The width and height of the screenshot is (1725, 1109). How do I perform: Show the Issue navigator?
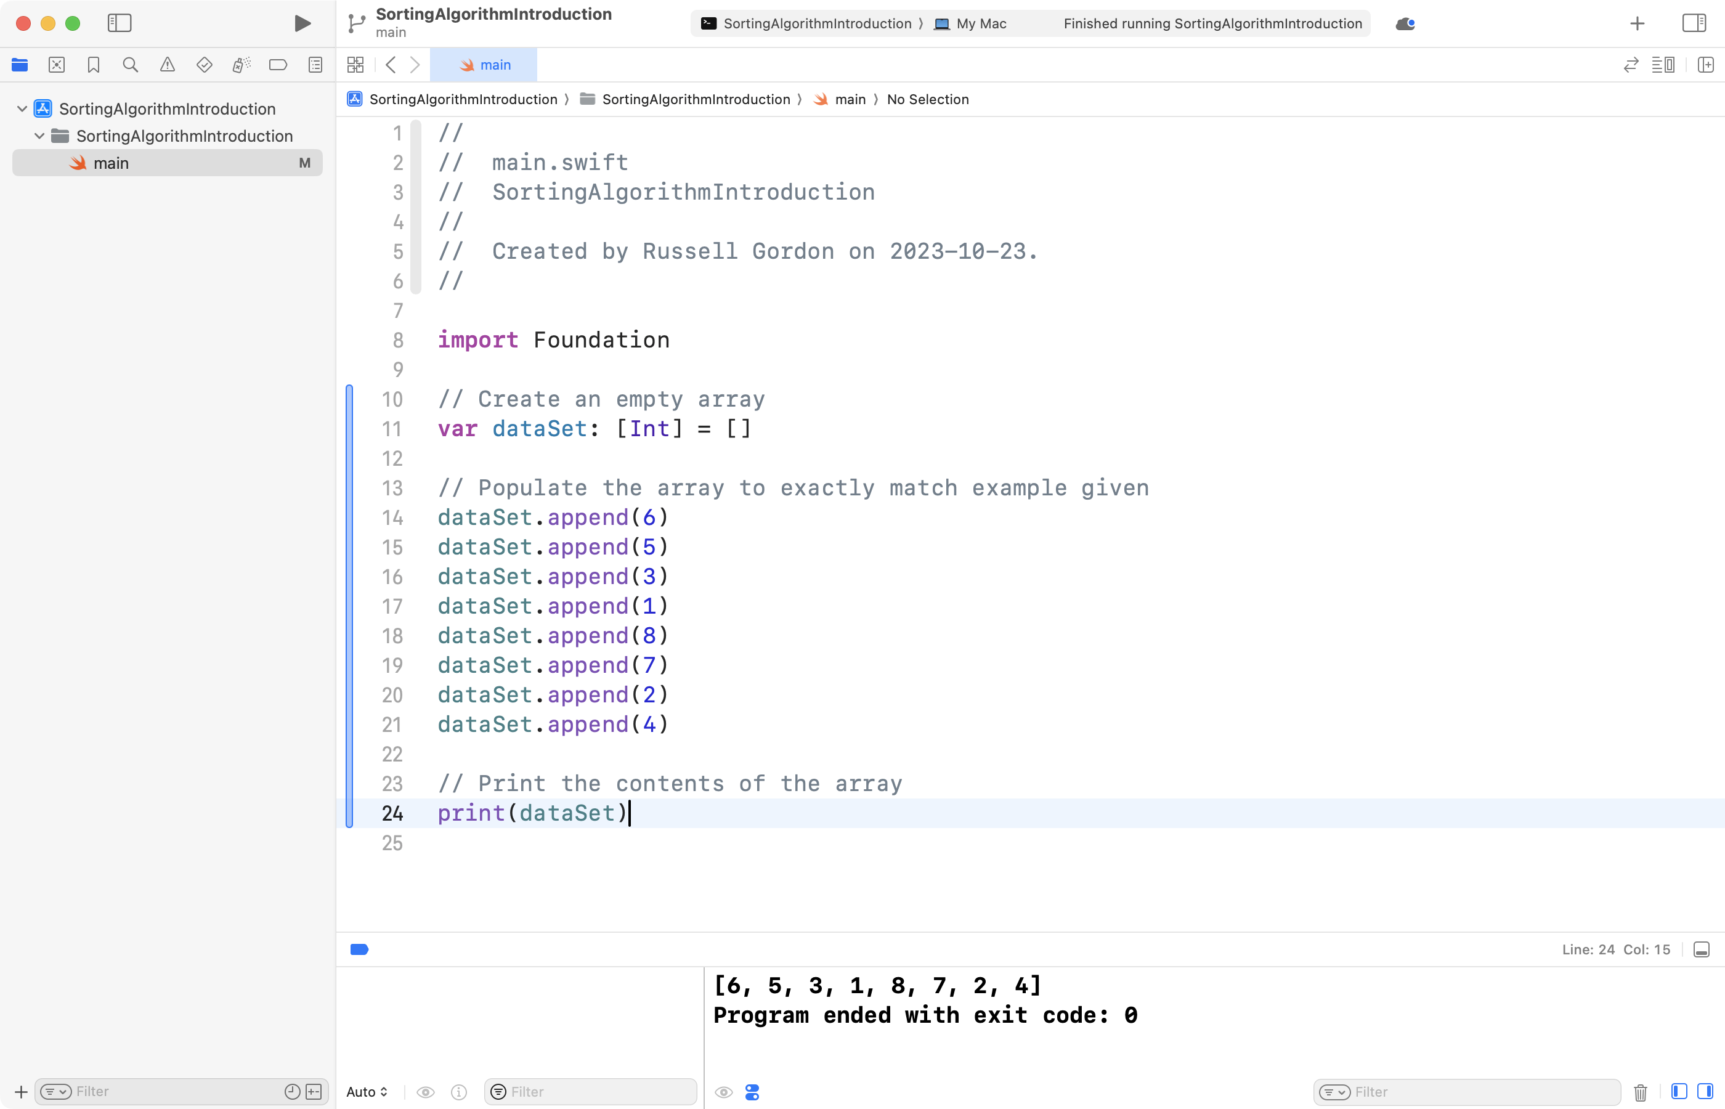pyautogui.click(x=167, y=64)
